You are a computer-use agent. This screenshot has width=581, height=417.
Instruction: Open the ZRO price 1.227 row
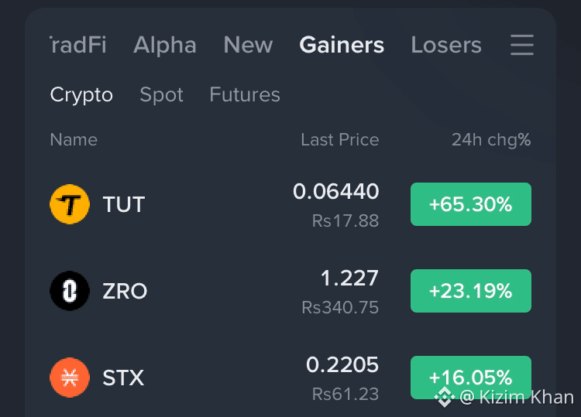tap(290, 291)
